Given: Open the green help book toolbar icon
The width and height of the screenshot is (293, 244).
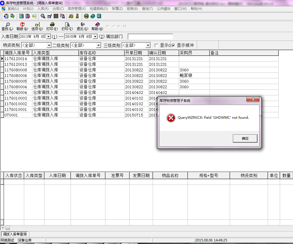Looking at the screenshot, I should point(93,16).
